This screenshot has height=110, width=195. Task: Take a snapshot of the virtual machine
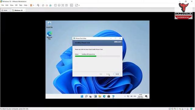43,5
